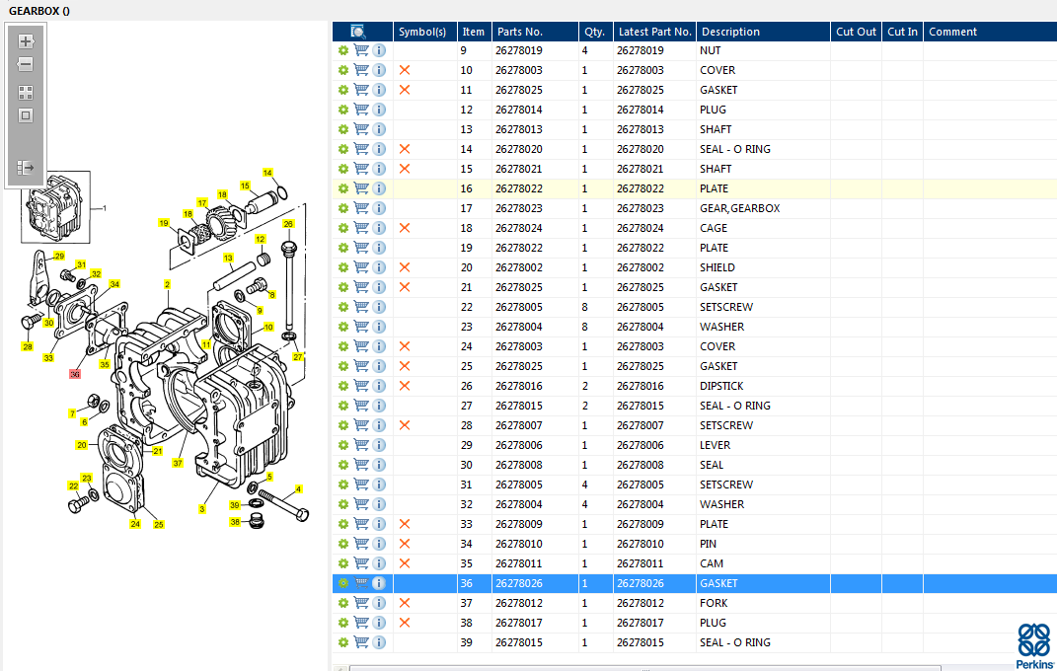This screenshot has width=1057, height=671.
Task: Select the DIPSTICK description cell
Action: [763, 386]
